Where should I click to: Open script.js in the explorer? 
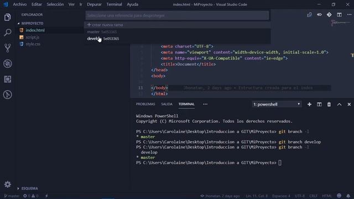[x=33, y=37]
